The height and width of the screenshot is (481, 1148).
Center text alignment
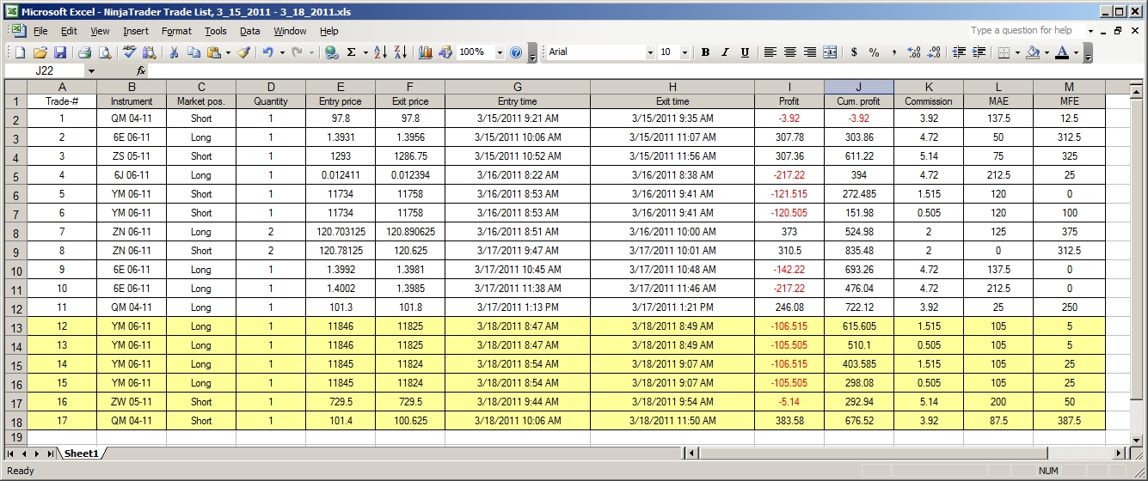(x=789, y=52)
